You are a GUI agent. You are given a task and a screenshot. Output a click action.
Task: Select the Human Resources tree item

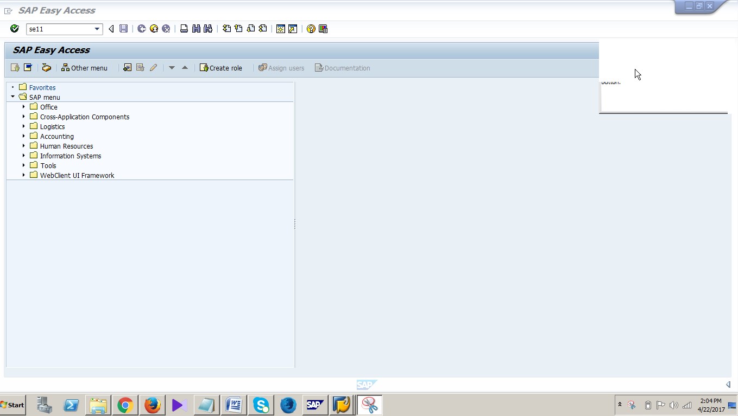[x=66, y=146]
